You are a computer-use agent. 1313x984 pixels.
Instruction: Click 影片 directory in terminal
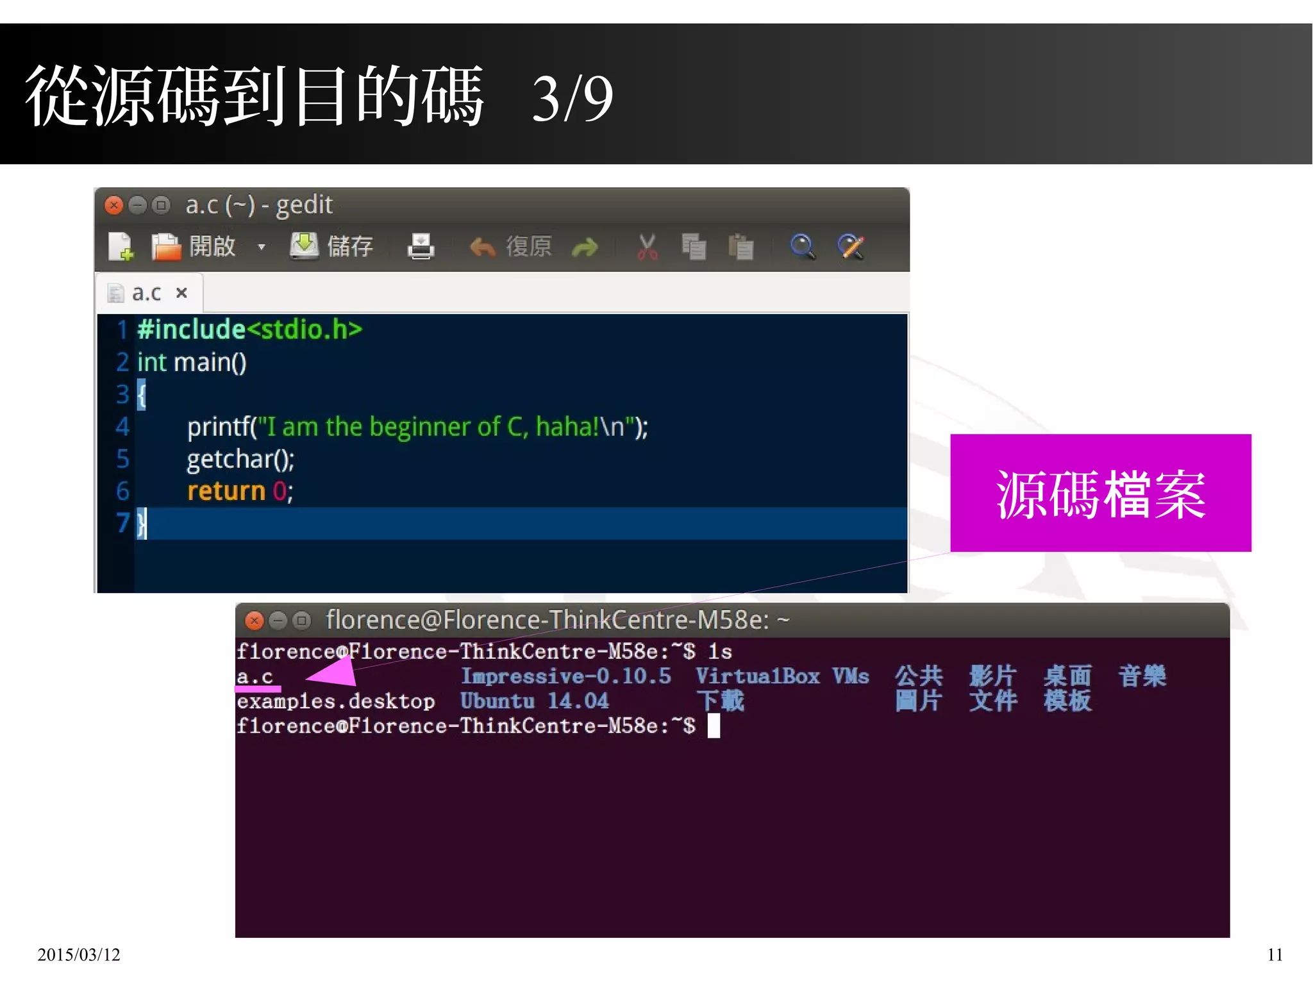[x=993, y=676]
